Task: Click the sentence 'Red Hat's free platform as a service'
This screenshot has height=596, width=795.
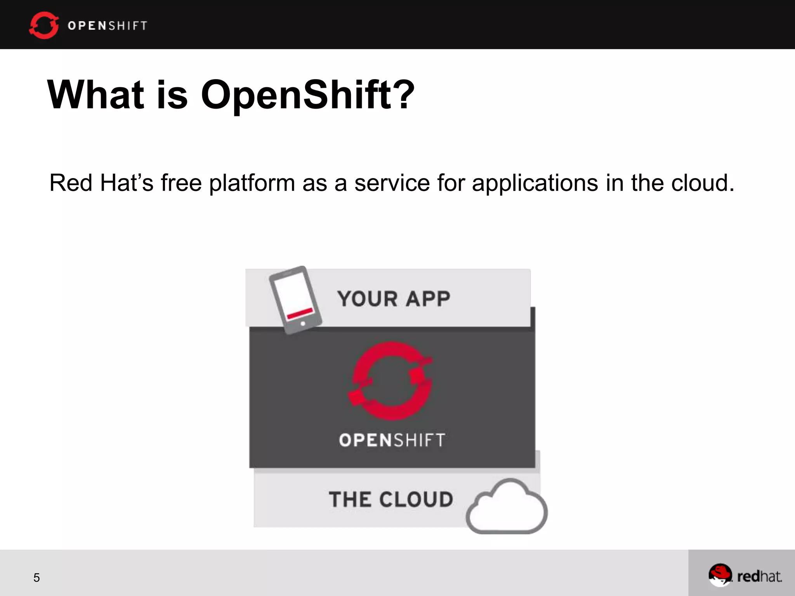Action: (392, 182)
